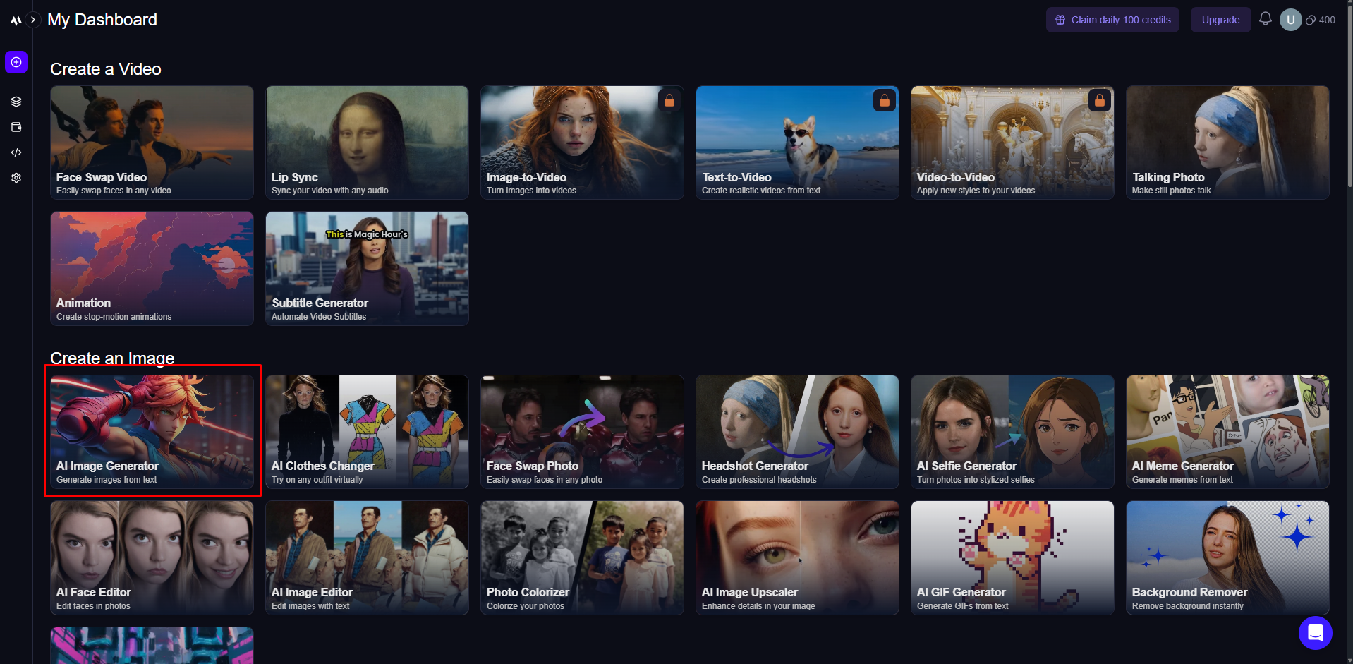1353x664 pixels.
Task: Open the Talking Photo tool
Action: tap(1227, 143)
